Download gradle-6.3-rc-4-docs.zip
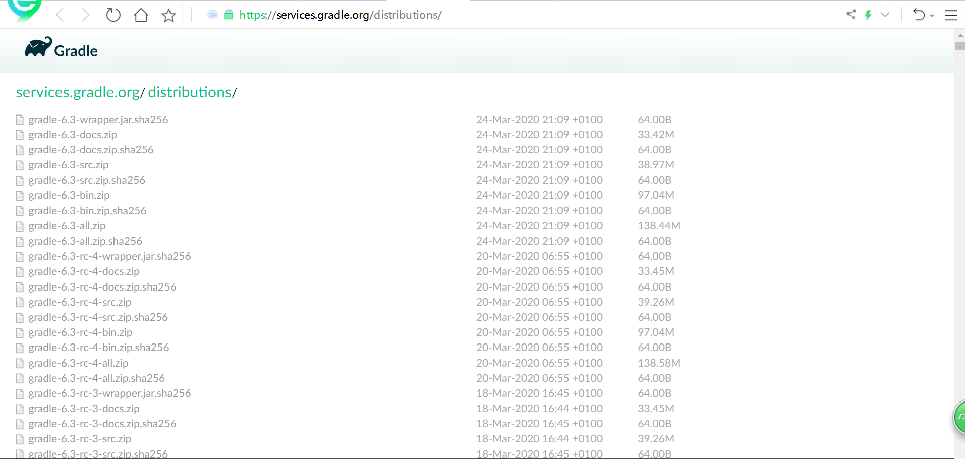This screenshot has height=459, width=965. point(84,271)
